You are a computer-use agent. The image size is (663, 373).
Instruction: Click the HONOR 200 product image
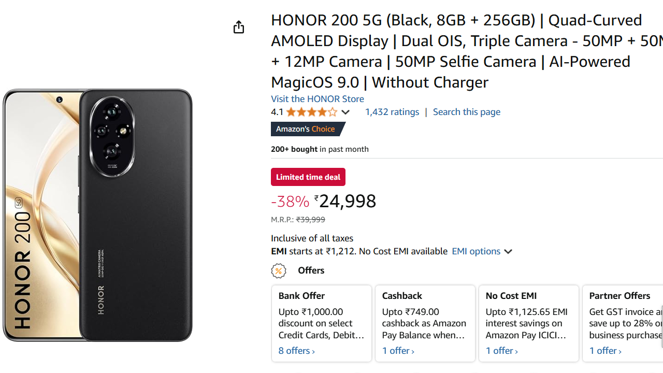click(97, 215)
